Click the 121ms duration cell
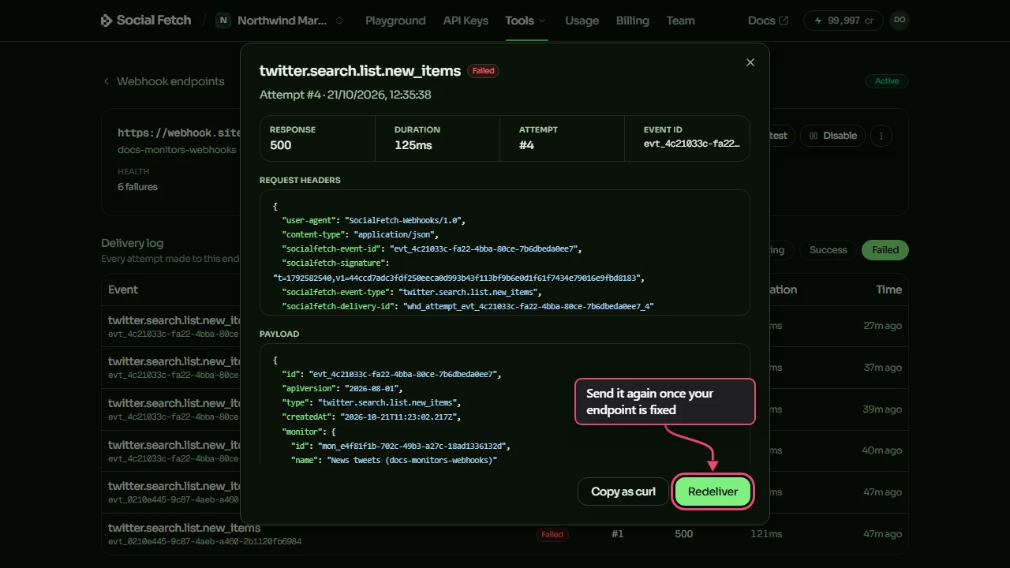 point(766,534)
